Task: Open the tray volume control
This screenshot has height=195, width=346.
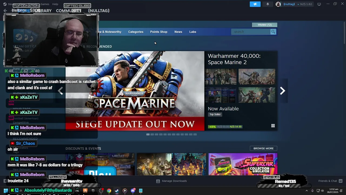Action: click(322, 191)
